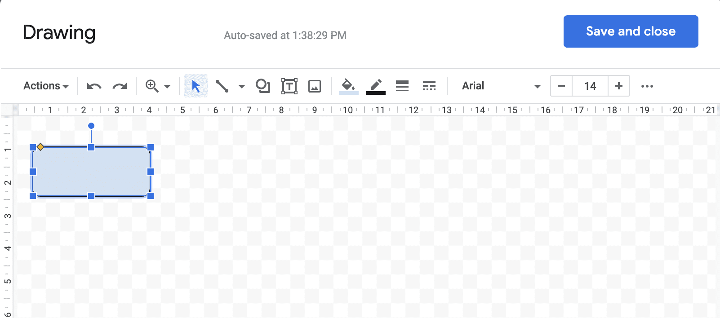Decrease font size with minus button
Image resolution: width=720 pixels, height=318 pixels.
click(561, 86)
